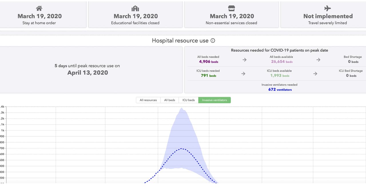366x189 pixels.
Task: Click the 26,654 beds available value
Action: [x=282, y=62]
